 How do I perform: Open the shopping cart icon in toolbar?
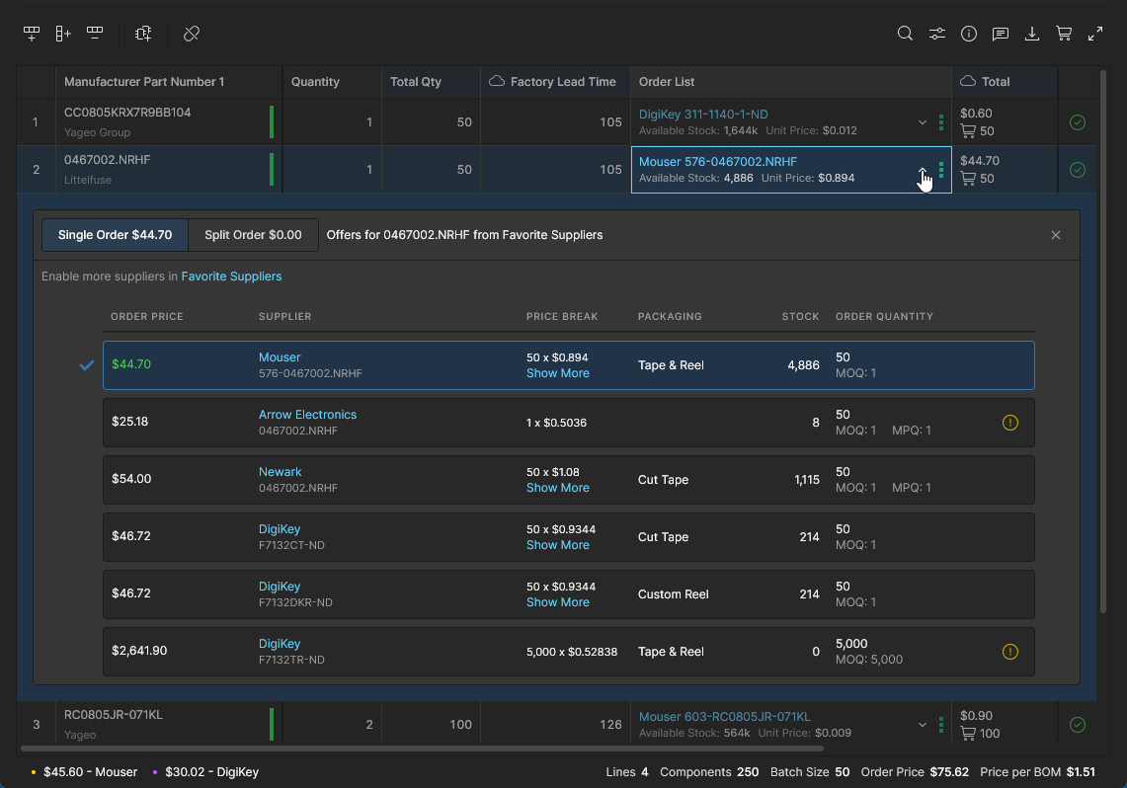pos(1064,34)
